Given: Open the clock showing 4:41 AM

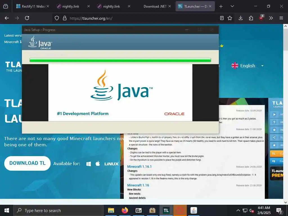Looking at the screenshot, I should (264, 210).
